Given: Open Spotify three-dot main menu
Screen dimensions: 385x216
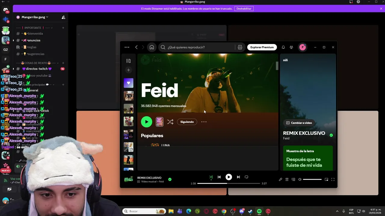Looking at the screenshot, I should 127,47.
